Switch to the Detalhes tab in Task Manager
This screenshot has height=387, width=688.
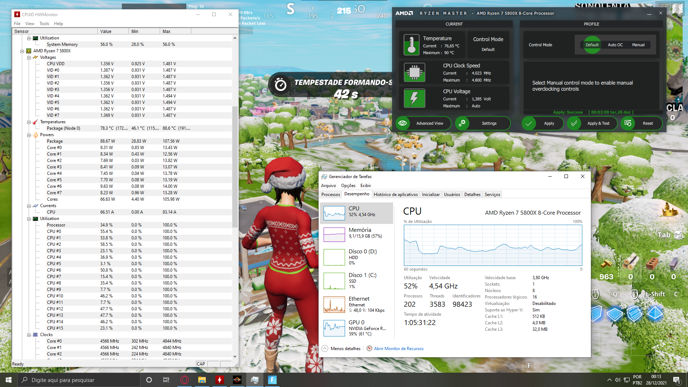(x=472, y=195)
